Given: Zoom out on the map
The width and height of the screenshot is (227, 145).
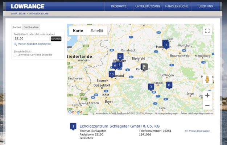Looking at the screenshot, I should click(x=207, y=105).
